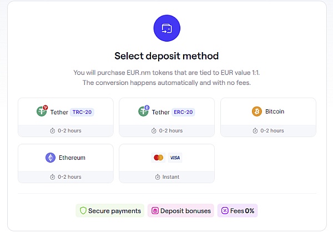Select the Tether ERC-20 coin icon
This screenshot has height=232, width=333.
(144, 111)
